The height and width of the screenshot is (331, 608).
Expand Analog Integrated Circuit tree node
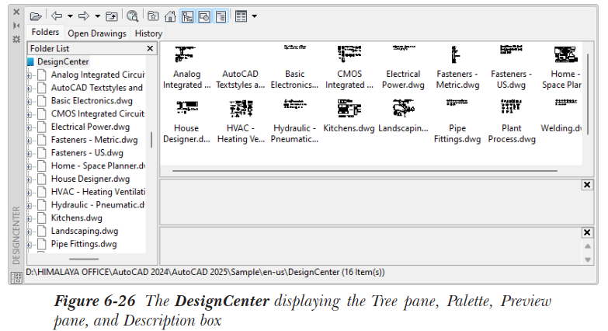pyautogui.click(x=30, y=75)
